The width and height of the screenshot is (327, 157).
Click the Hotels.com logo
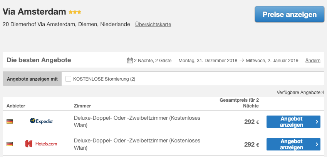41,144
